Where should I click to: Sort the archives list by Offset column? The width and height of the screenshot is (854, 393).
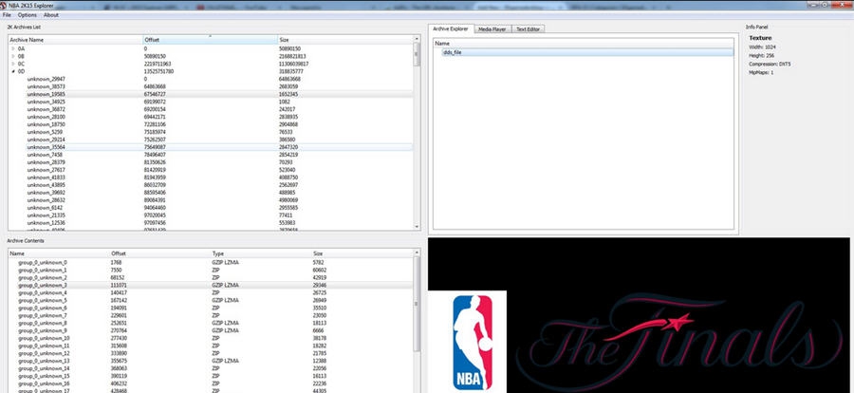pyautogui.click(x=210, y=40)
